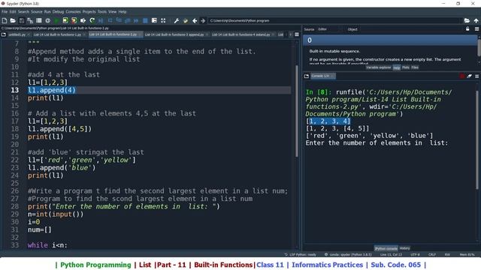Screen dimensions: 481x270
Task: Browse for a working directory folder icon
Action: [467, 20]
